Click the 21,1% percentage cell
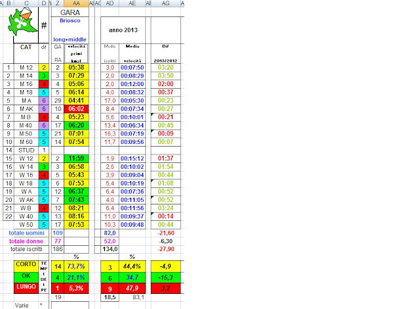Screen dimensions: 420x309 click(76, 277)
